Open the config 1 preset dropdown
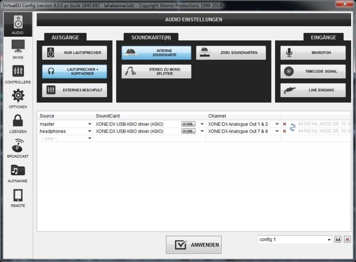The image size is (356, 262). tap(329, 240)
